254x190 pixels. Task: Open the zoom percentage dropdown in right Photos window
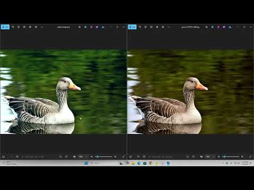click(210, 157)
